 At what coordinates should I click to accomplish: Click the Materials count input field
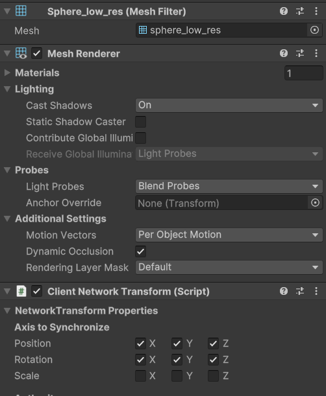[303, 73]
